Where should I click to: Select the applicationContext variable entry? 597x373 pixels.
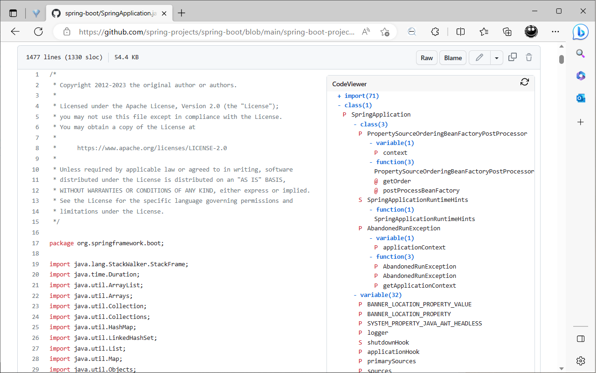[x=414, y=248]
